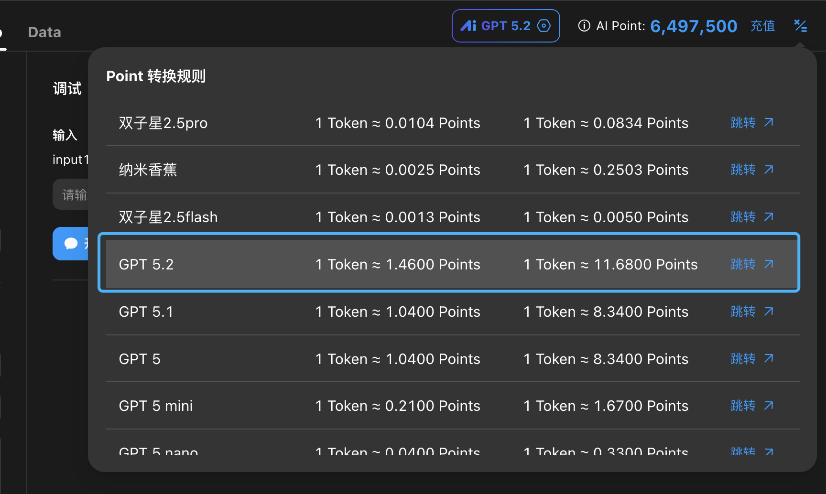826x494 pixels.
Task: Click the 输入 label
Action: [65, 135]
